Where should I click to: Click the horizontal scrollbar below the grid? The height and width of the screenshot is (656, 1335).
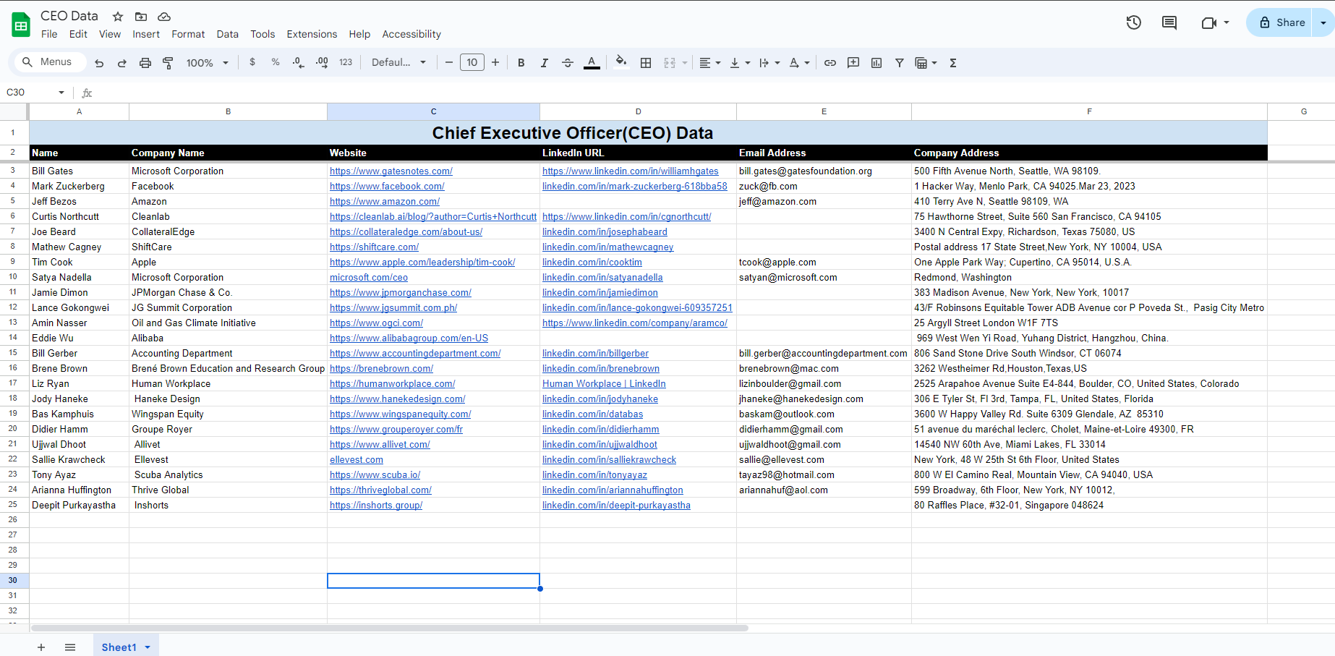tap(390, 628)
